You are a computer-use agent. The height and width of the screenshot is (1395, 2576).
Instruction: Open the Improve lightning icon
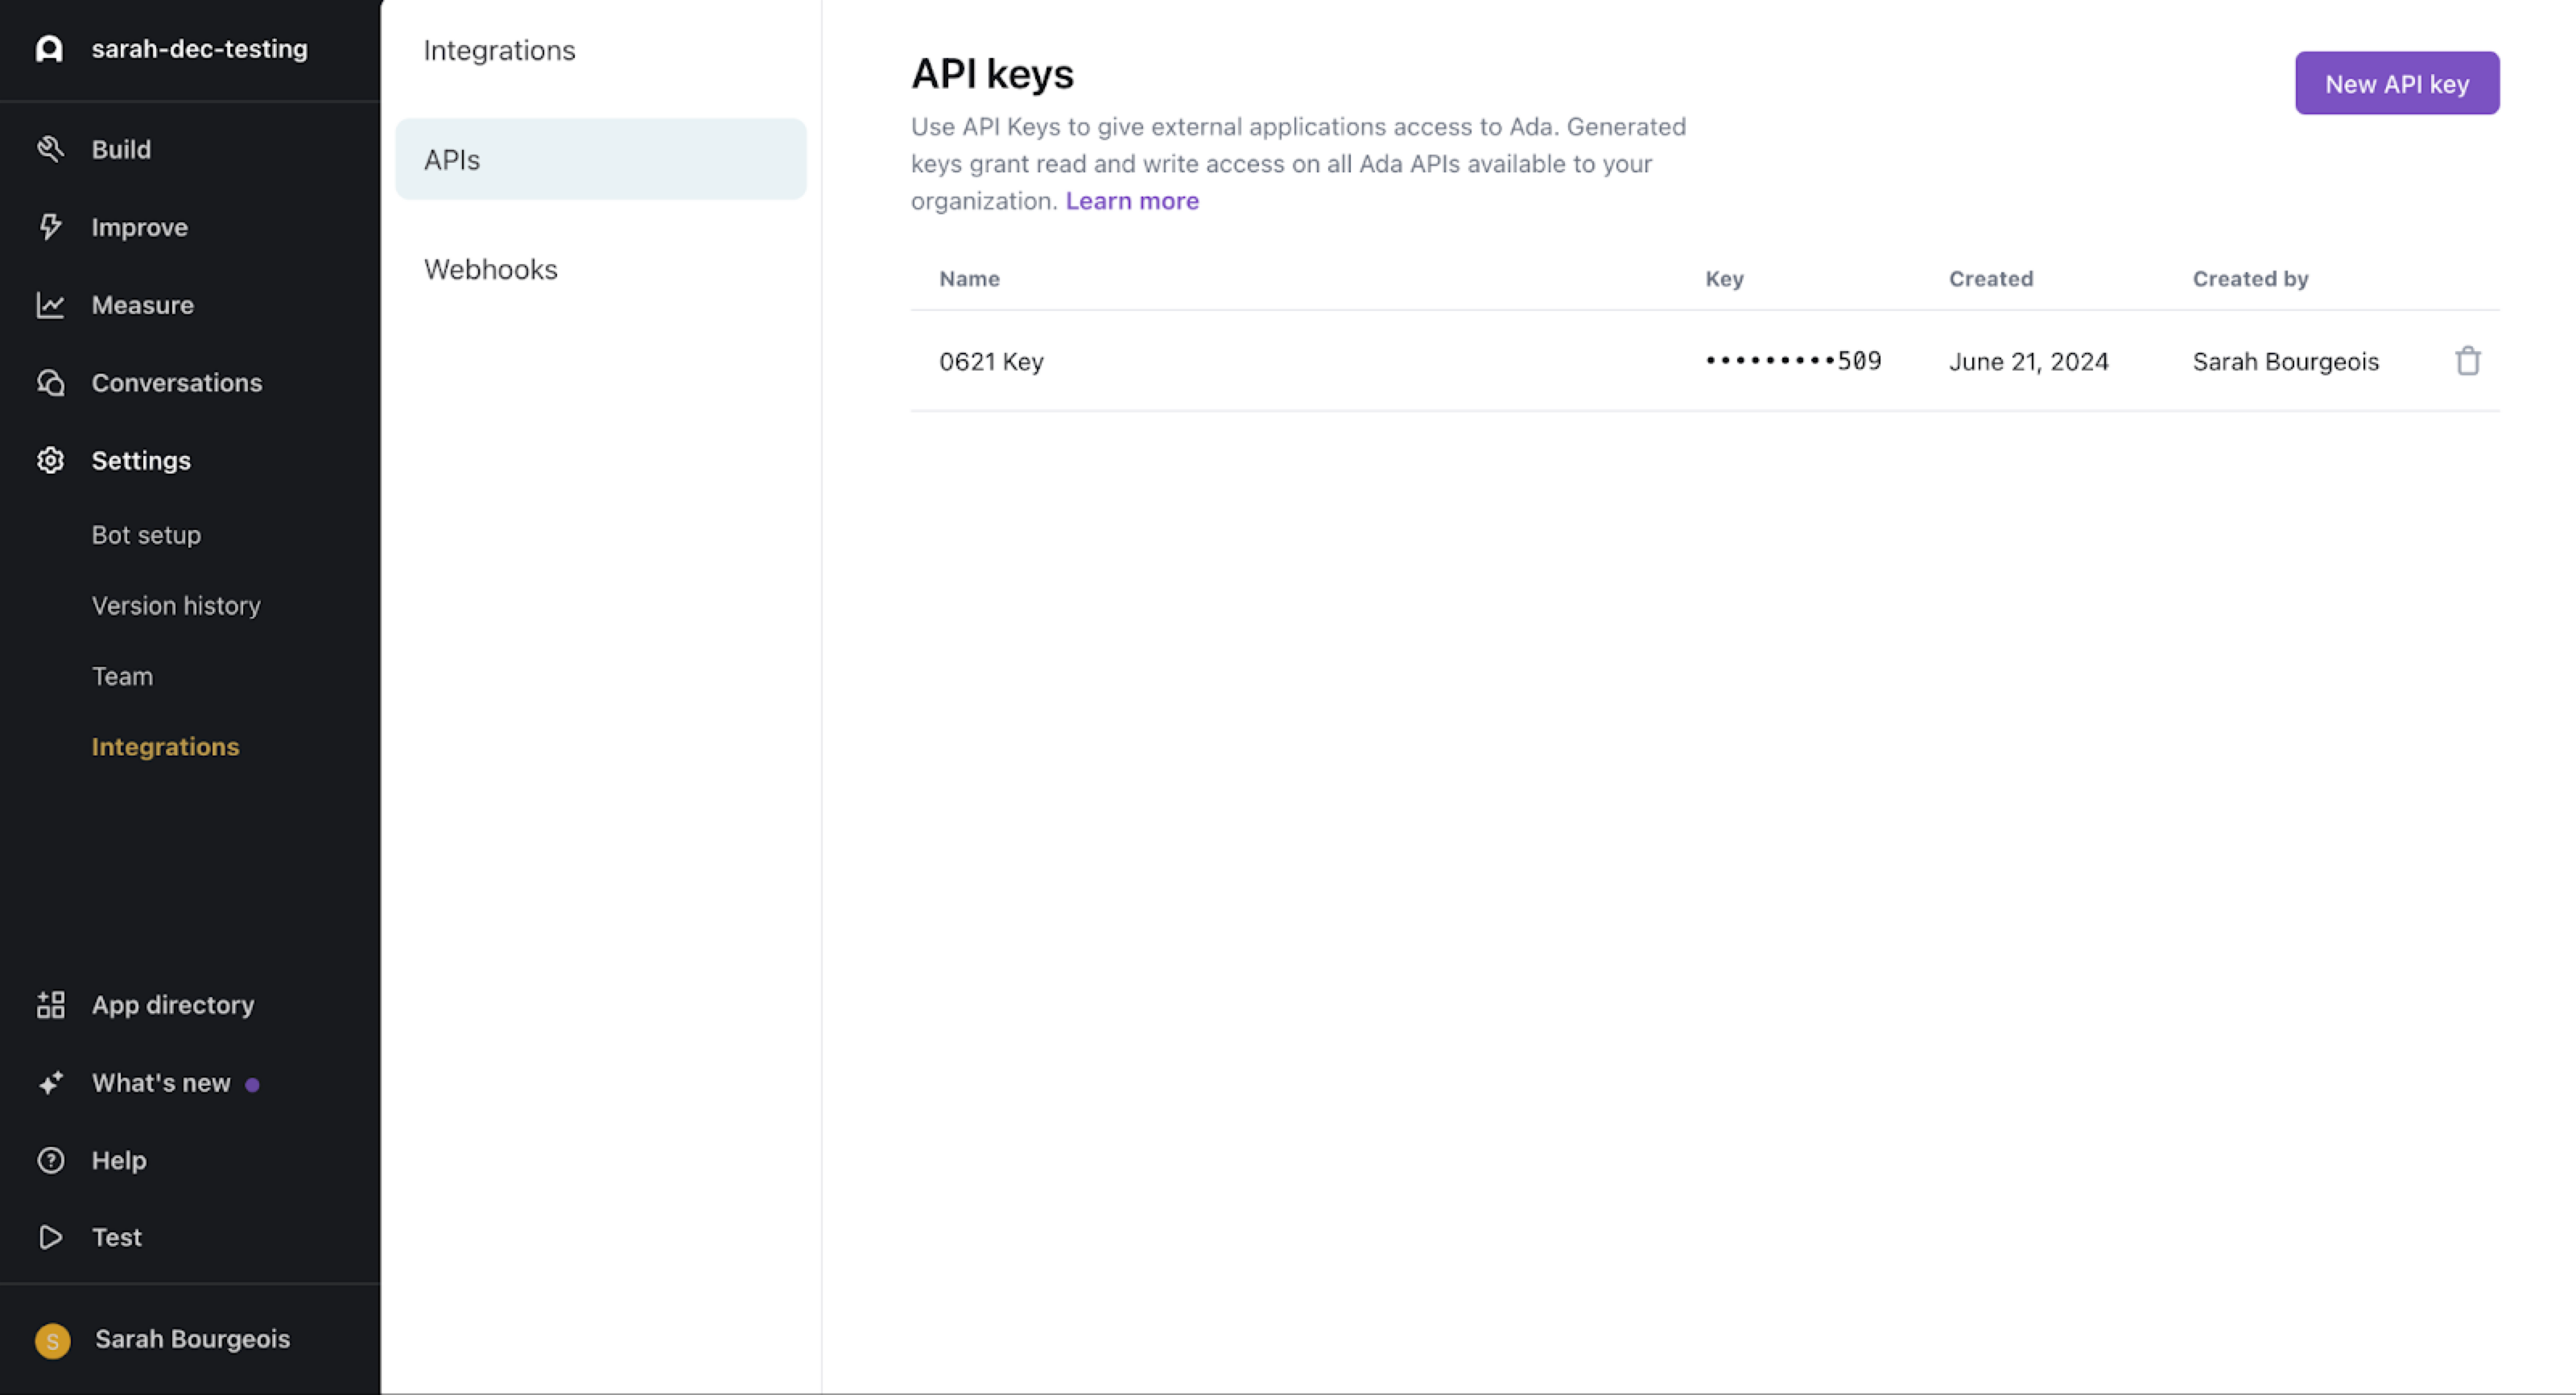51,227
